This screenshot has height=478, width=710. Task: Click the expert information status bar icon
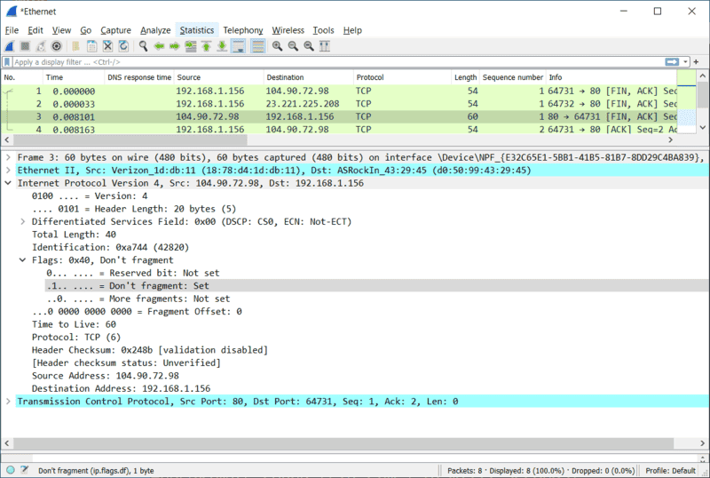coord(10,470)
